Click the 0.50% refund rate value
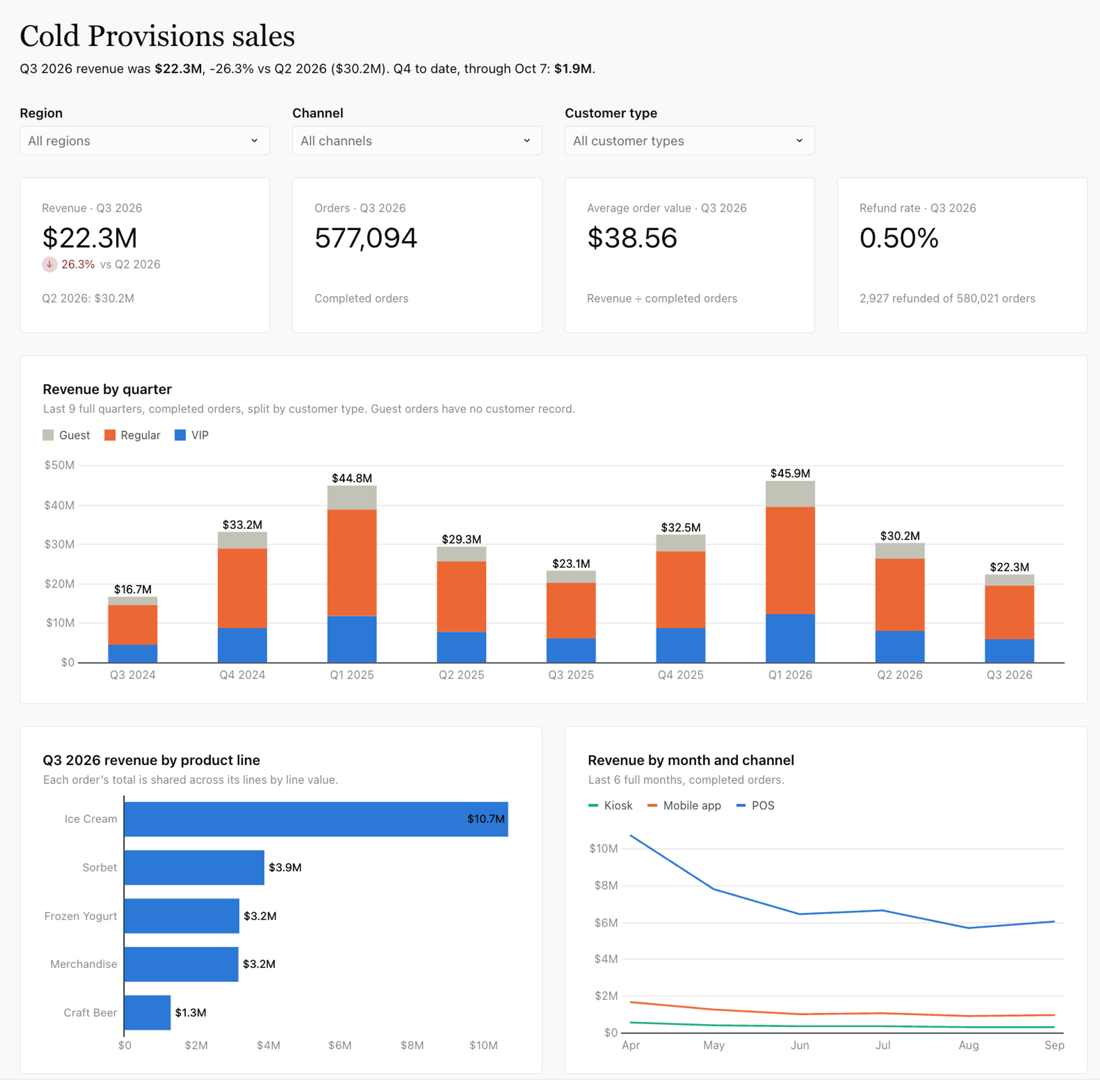 (x=899, y=238)
